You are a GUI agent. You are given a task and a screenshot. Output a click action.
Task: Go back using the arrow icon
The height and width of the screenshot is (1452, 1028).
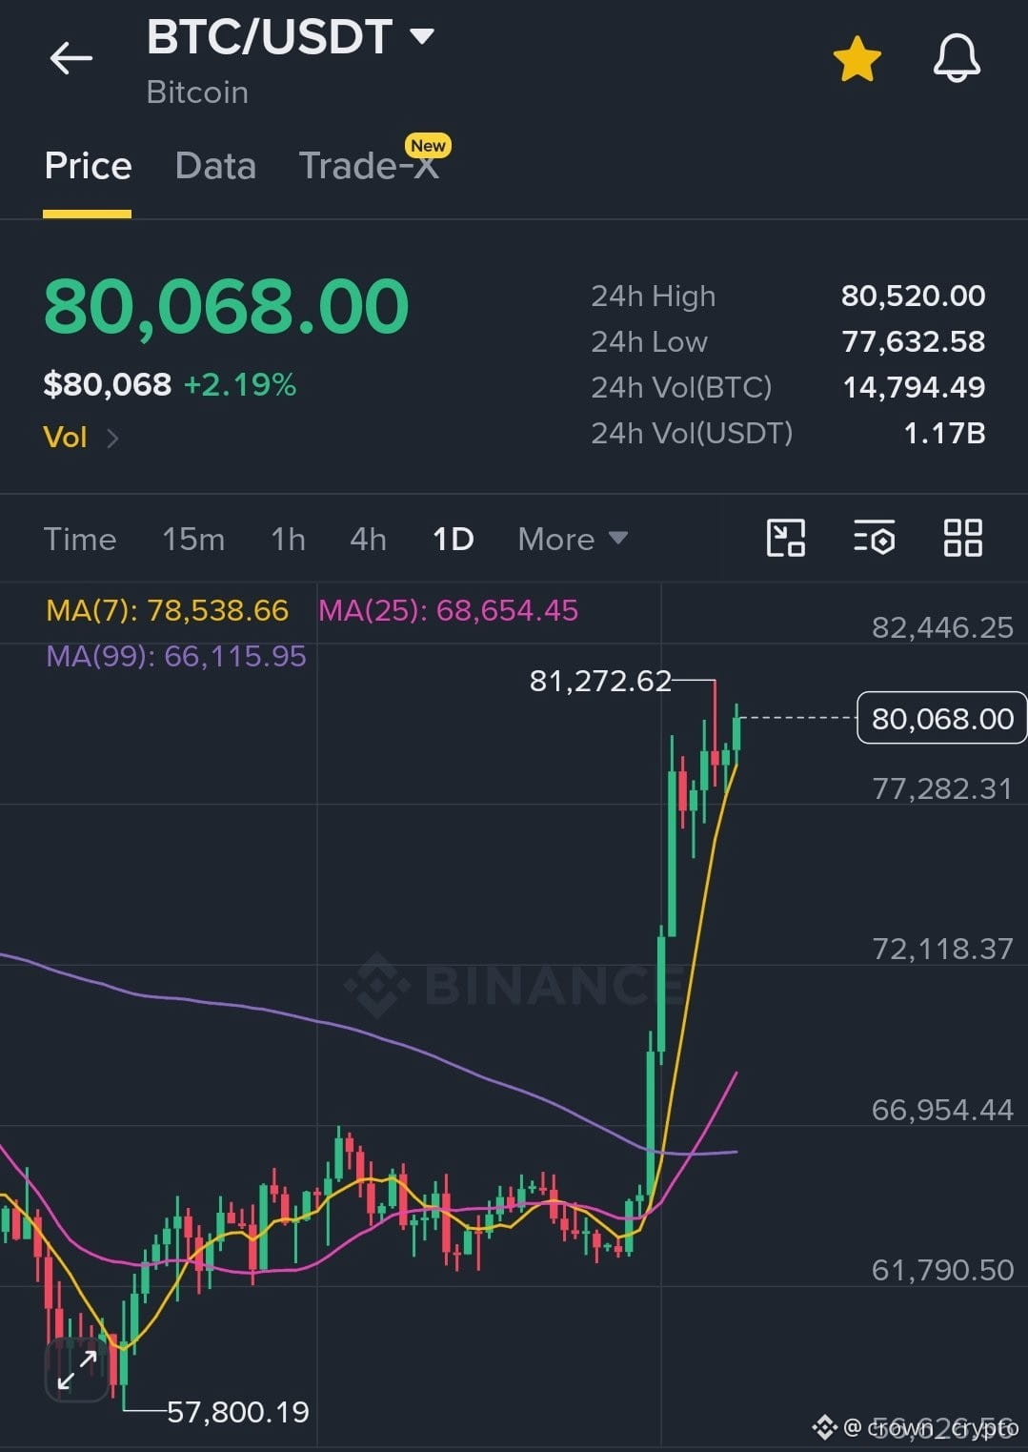(x=71, y=58)
